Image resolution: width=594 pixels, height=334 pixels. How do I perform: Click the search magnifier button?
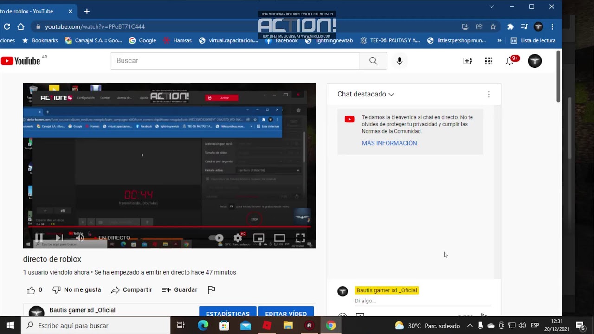click(373, 61)
